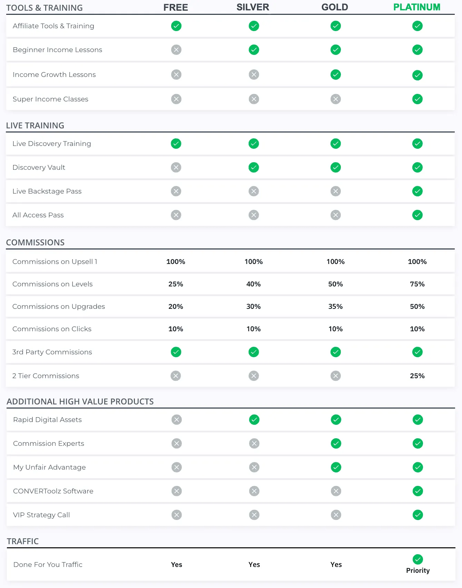Click the Commissions on Upsell 1 label
462x588 pixels.
pyautogui.click(x=55, y=262)
